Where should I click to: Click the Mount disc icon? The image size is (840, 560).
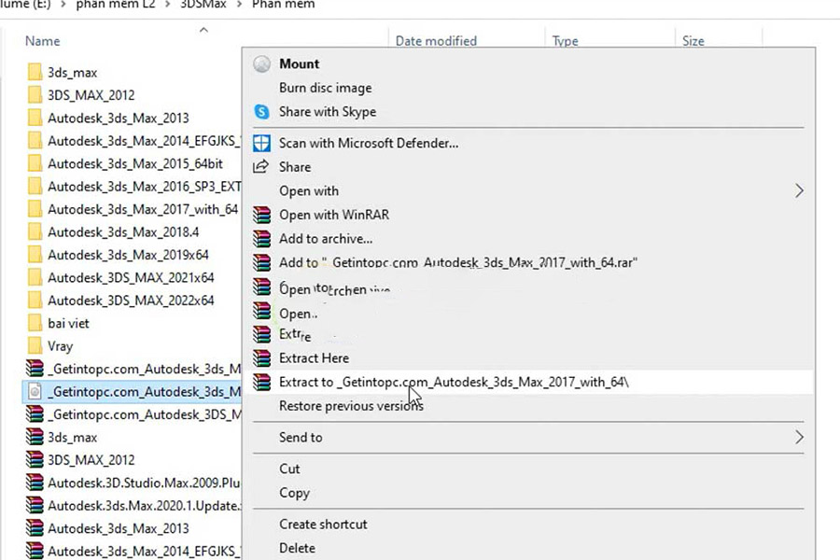point(261,63)
